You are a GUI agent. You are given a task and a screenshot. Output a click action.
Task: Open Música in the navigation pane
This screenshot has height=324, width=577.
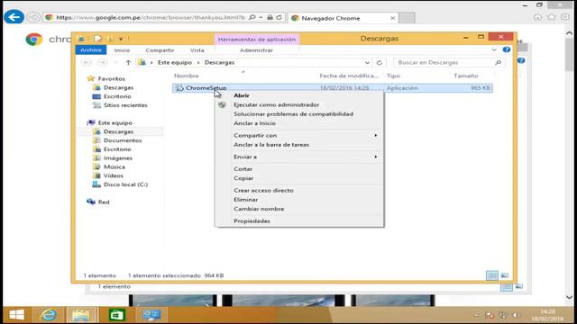(x=114, y=166)
